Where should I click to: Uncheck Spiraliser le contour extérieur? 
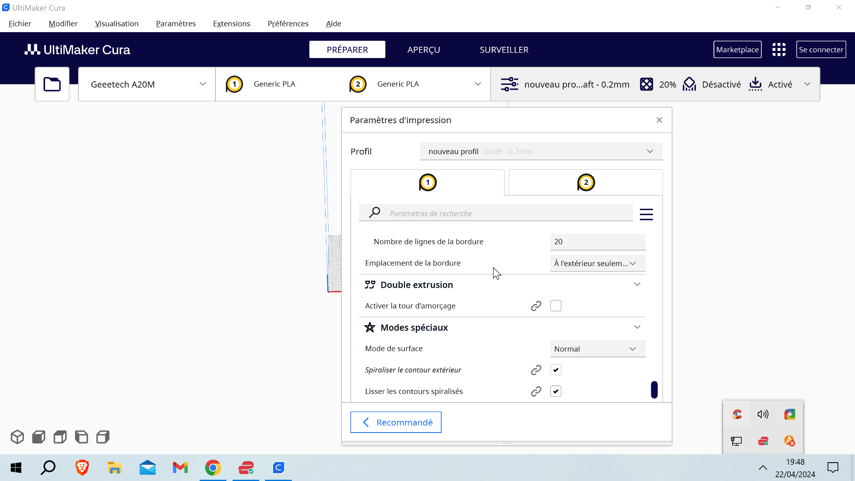[556, 370]
